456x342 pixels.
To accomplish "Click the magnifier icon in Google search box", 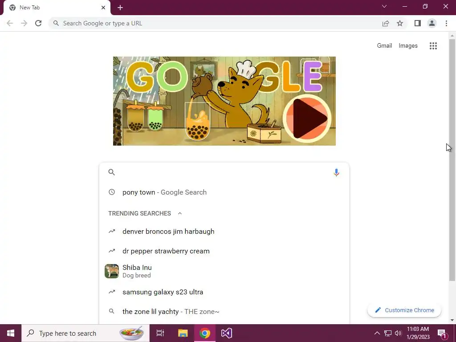I will [112, 172].
